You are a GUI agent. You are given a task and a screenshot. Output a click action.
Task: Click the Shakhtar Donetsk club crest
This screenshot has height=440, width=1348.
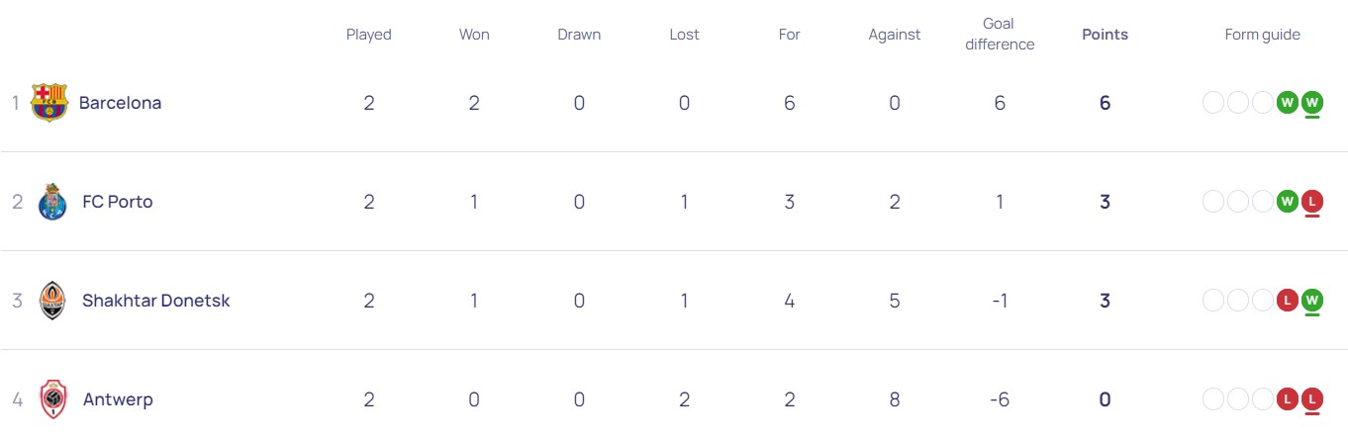pyautogui.click(x=52, y=301)
